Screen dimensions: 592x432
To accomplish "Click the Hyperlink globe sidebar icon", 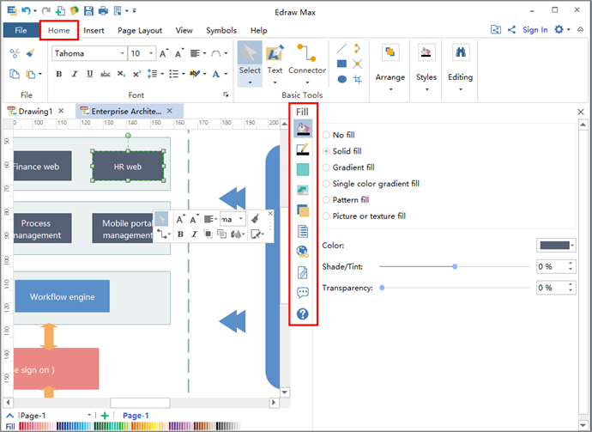I will click(x=303, y=252).
